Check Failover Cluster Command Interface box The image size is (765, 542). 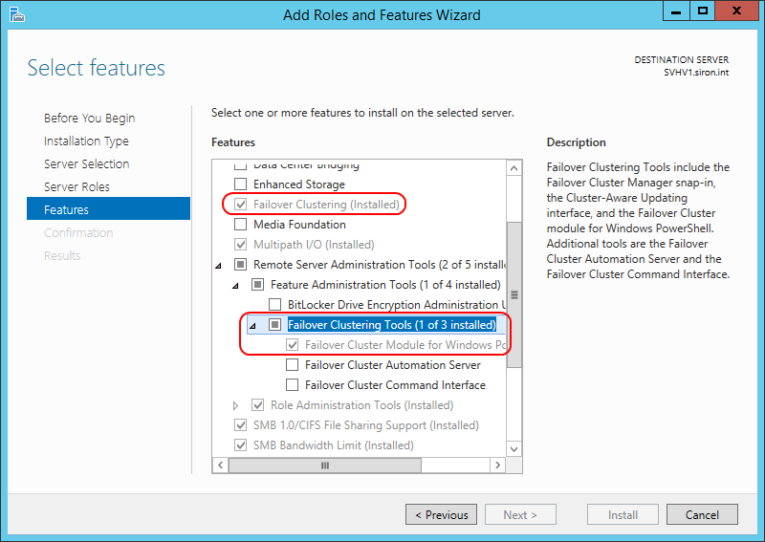(x=293, y=384)
